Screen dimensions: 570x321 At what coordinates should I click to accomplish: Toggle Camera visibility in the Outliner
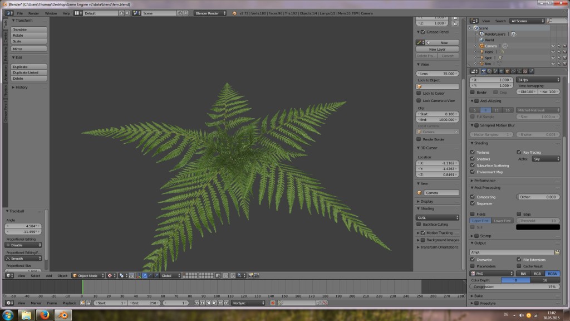point(553,46)
